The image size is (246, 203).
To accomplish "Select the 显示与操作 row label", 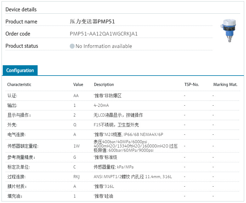I will [19, 115].
